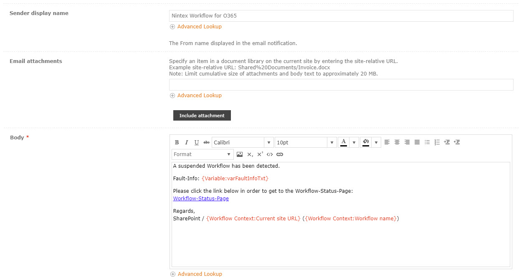The width and height of the screenshot is (519, 280).
Task: Apply the background fill color button
Action: click(x=366, y=142)
